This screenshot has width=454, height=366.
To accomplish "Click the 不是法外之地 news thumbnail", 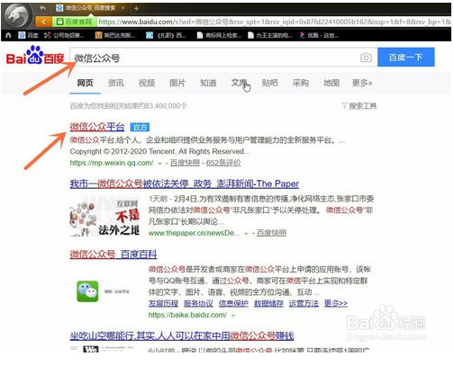I will click(104, 217).
